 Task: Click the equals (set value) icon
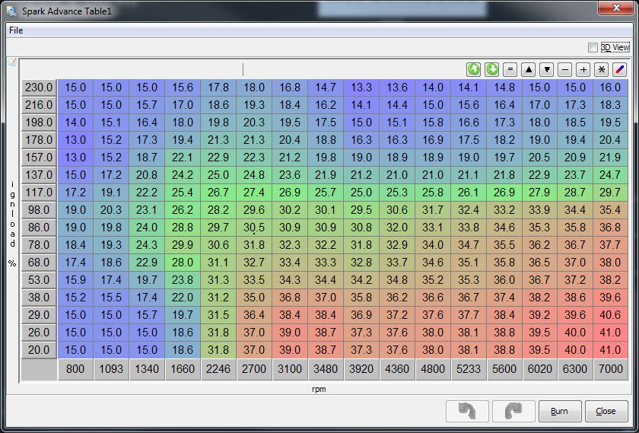tap(510, 69)
